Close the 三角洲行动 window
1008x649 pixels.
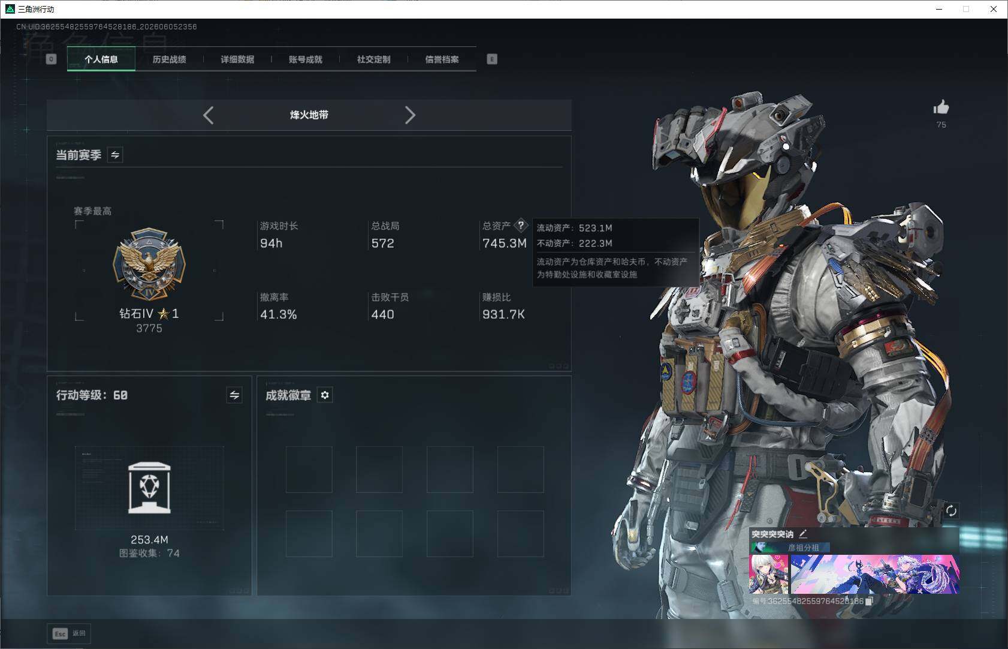(x=994, y=9)
